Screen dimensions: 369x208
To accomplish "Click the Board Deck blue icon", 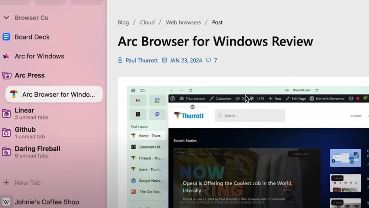I will tap(6, 37).
